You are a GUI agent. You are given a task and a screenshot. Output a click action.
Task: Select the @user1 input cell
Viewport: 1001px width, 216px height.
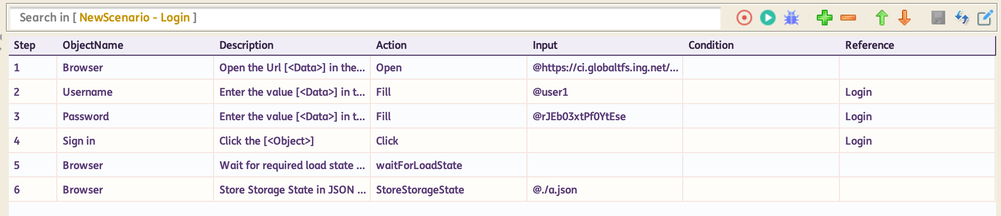(x=550, y=92)
